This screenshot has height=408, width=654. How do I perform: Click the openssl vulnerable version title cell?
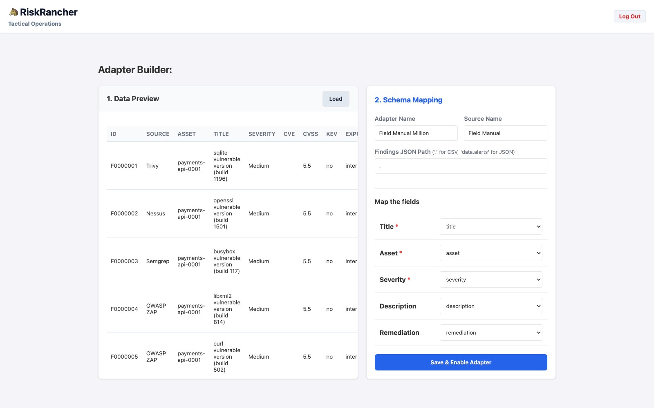pyautogui.click(x=227, y=213)
